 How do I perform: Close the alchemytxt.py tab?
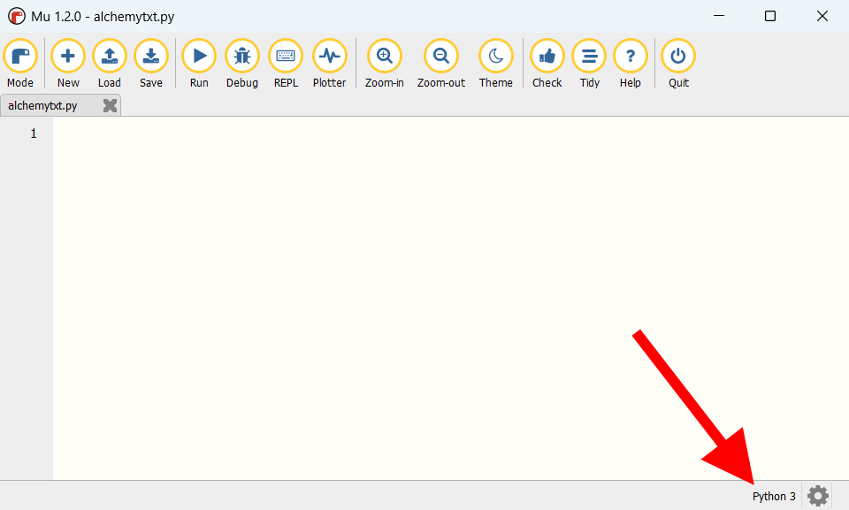pyautogui.click(x=110, y=105)
